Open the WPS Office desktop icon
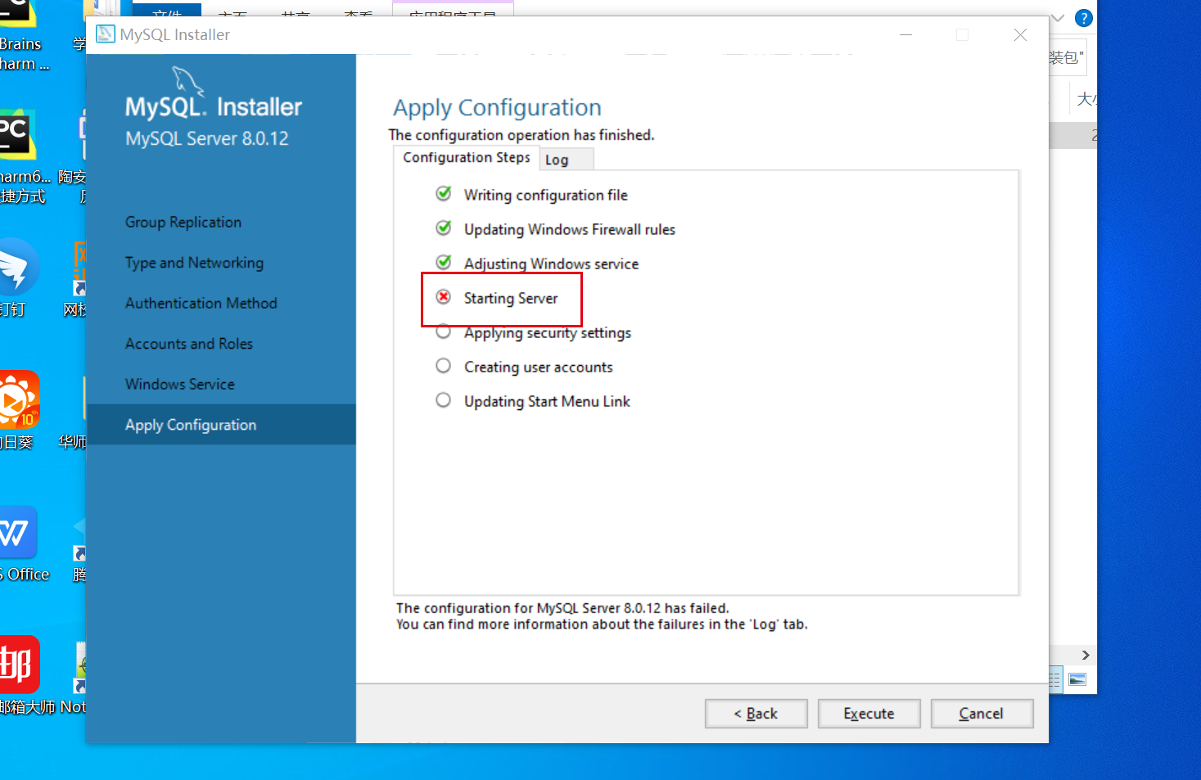This screenshot has height=780, width=1201. (16, 533)
